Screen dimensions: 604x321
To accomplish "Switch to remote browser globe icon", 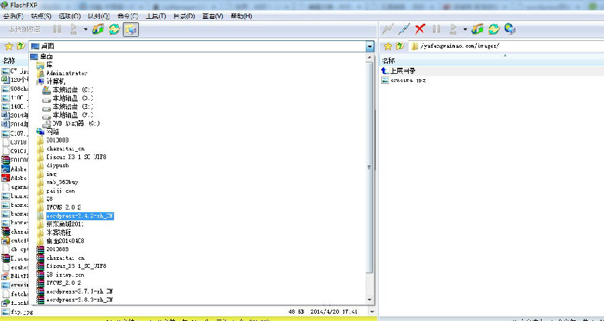I will [510, 29].
